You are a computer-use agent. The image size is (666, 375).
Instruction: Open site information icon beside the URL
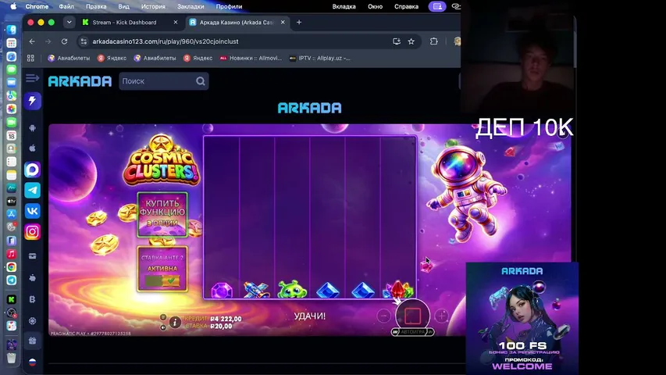pyautogui.click(x=84, y=41)
